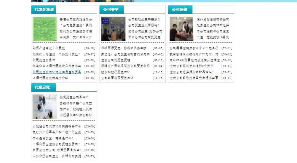Screen dimensions: 297x163
Task: Open the 公司变更 section header
Action: pos(112,10)
